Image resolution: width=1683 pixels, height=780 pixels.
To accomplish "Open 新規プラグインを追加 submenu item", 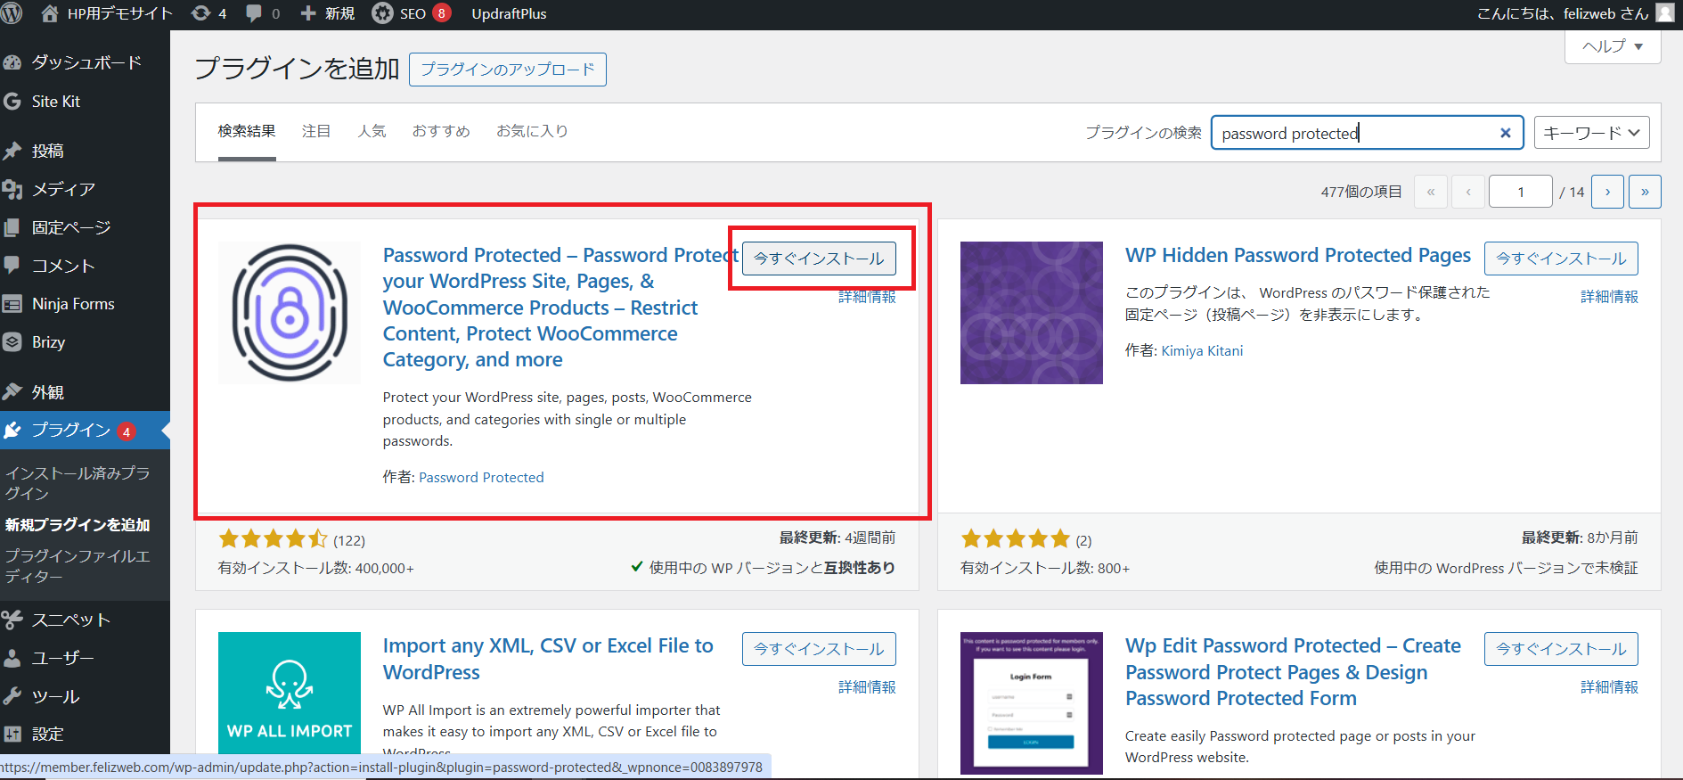I will tap(78, 525).
